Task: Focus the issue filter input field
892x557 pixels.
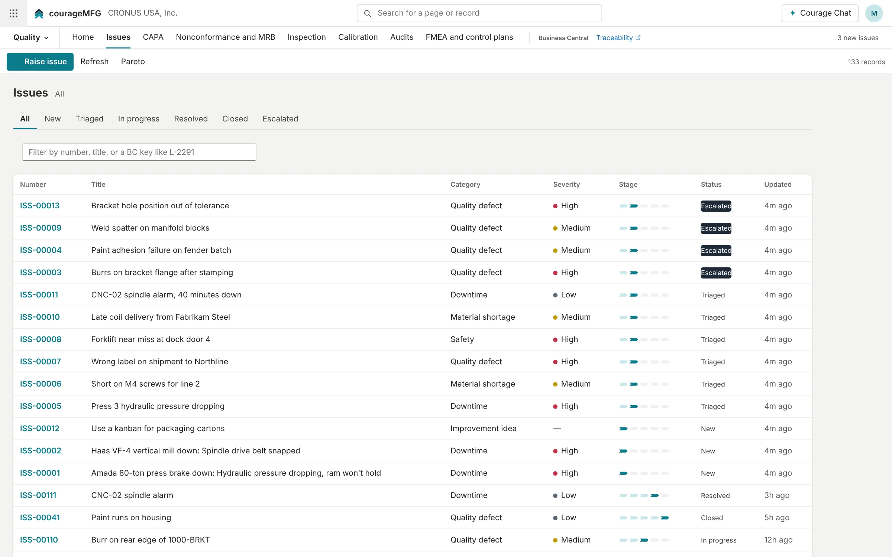Action: click(x=139, y=152)
